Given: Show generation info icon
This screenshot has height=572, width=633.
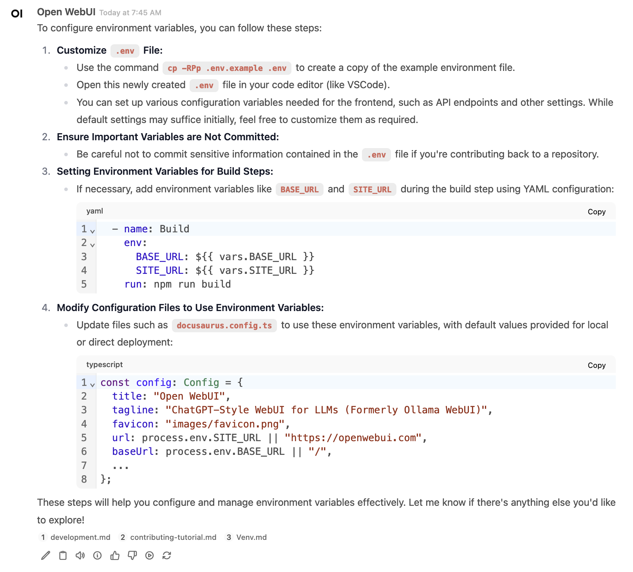Looking at the screenshot, I should pyautogui.click(x=98, y=556).
